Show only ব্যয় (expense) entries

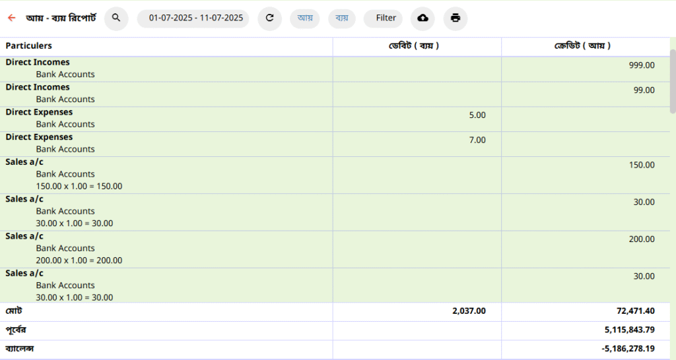(x=342, y=18)
